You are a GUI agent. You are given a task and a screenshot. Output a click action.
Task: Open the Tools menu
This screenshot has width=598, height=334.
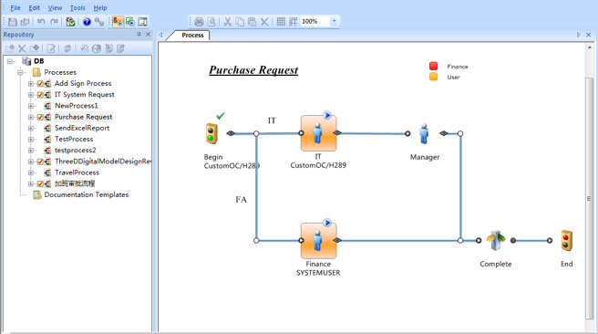click(x=77, y=7)
